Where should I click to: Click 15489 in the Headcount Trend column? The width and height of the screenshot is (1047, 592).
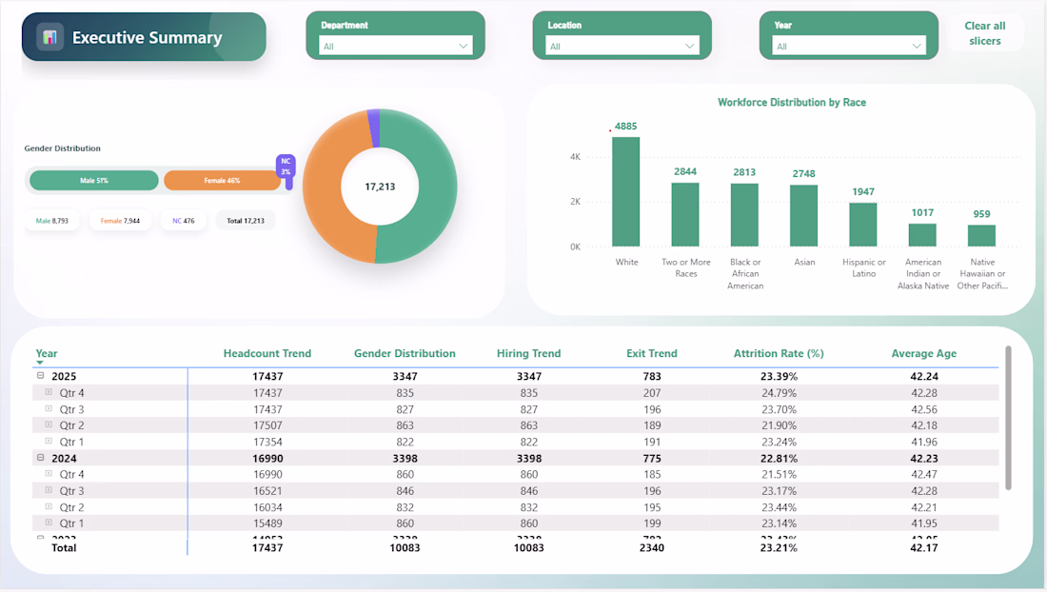point(267,523)
